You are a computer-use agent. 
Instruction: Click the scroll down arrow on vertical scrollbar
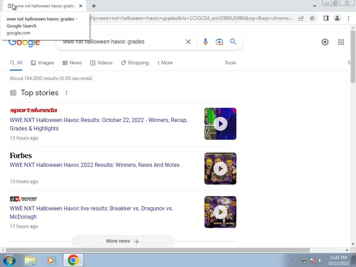353,244
